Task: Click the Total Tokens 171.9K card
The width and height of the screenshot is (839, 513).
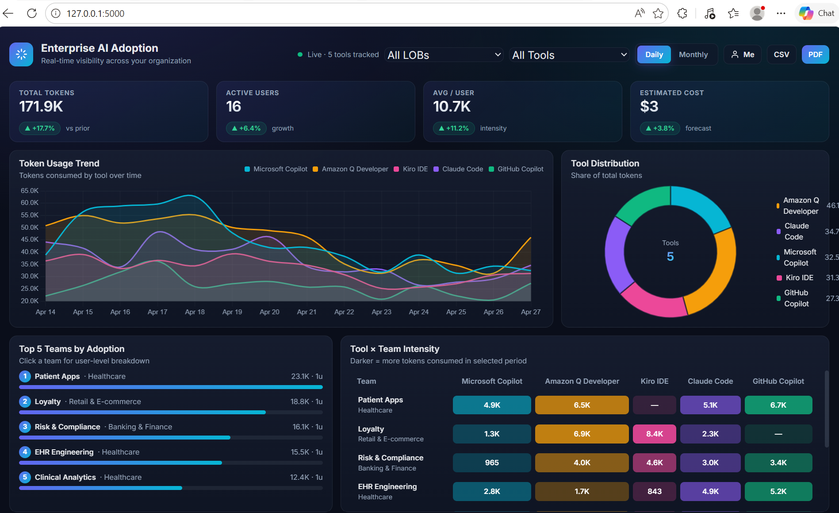Action: click(109, 112)
